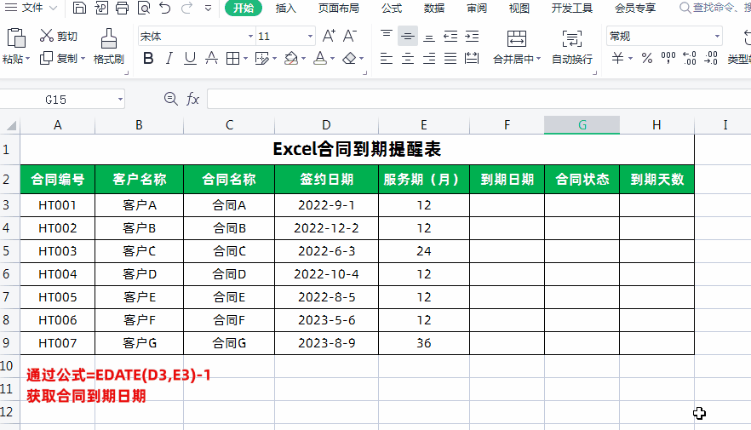Viewport: 751px width, 430px height.
Task: Expand quick access toolbar customize arrow
Action: pyautogui.click(x=208, y=8)
